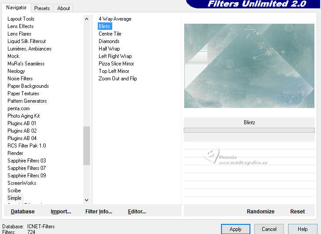Click the Cancel button

point(269,229)
